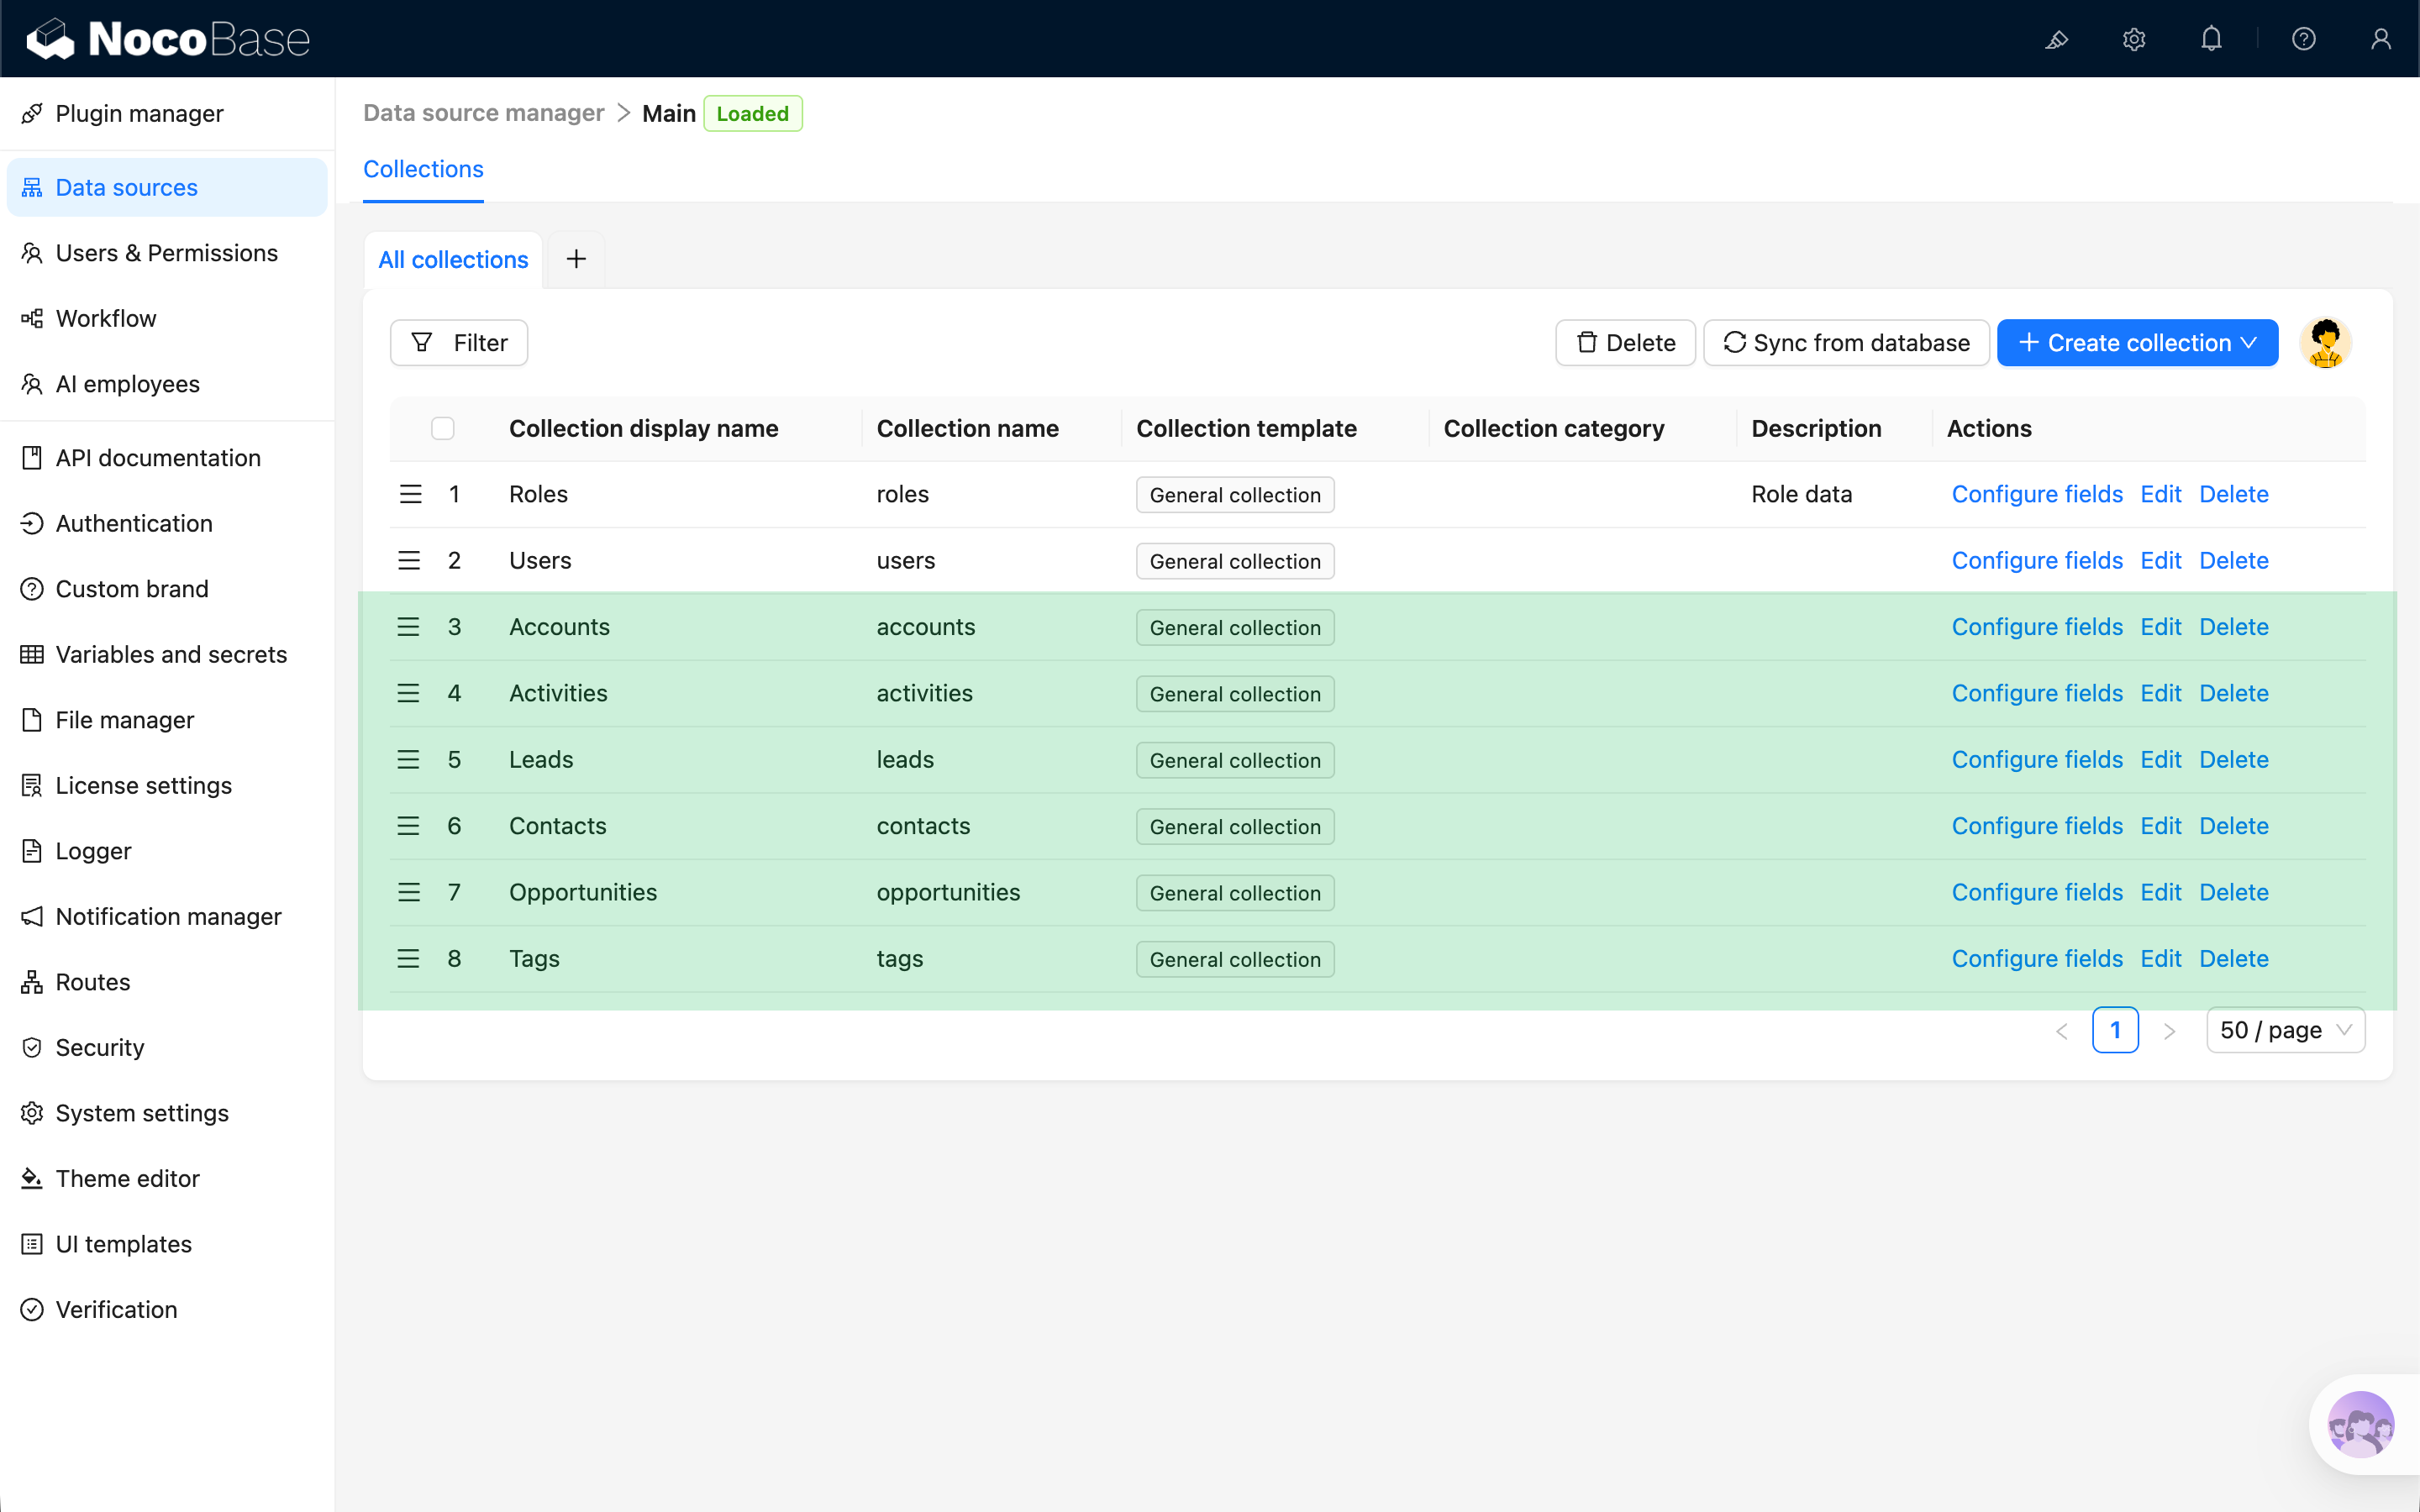Click the Sync from database button
The image size is (2420, 1512).
click(x=1846, y=342)
